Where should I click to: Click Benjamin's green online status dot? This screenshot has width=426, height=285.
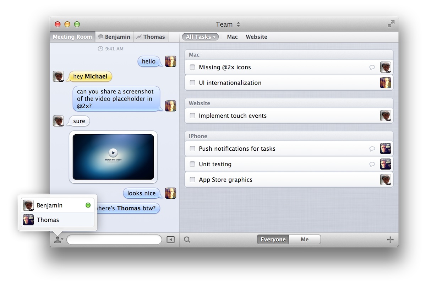pos(88,205)
